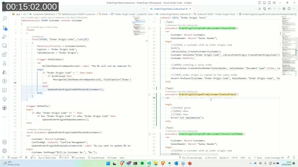Open PowerPoint from the taskbar
298x167 pixels.
190,163
